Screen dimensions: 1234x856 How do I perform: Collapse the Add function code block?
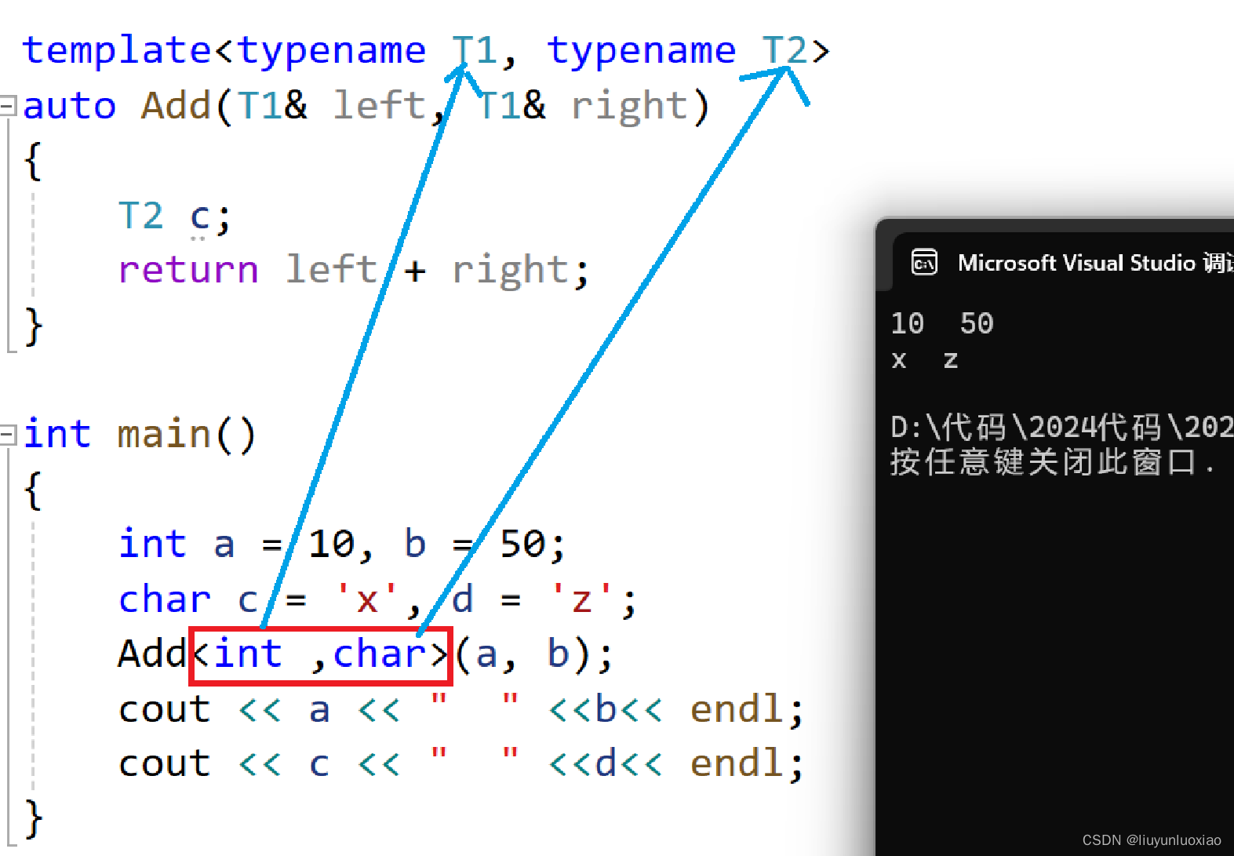[7, 106]
